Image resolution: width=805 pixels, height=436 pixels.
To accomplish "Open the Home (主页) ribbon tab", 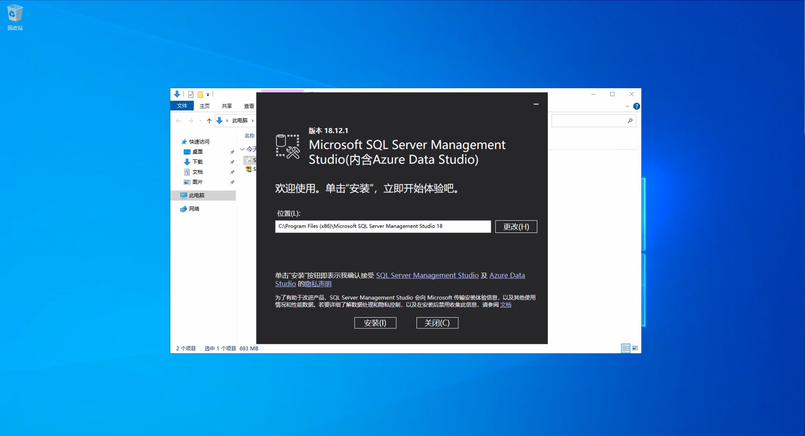I will [205, 106].
